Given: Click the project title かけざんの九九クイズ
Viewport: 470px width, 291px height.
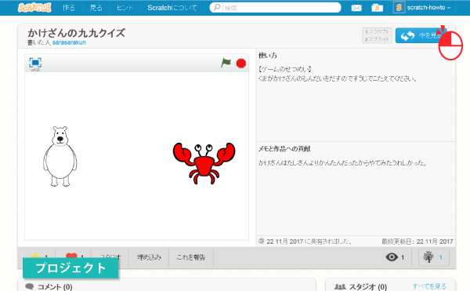Looking at the screenshot, I should (x=77, y=33).
